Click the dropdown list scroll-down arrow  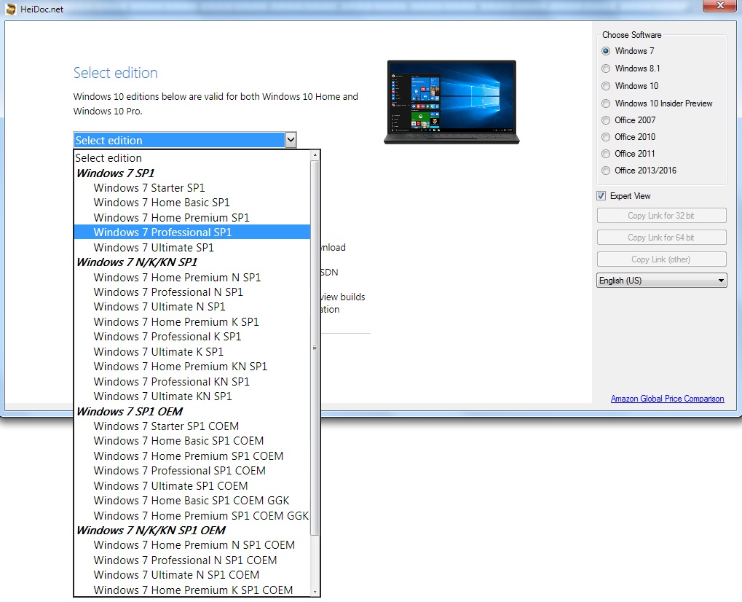click(x=315, y=592)
